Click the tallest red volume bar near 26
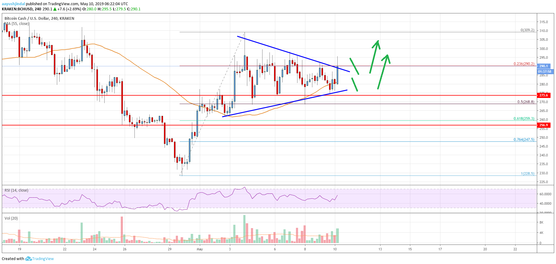This screenshot has width=556, height=264. click(x=122, y=230)
